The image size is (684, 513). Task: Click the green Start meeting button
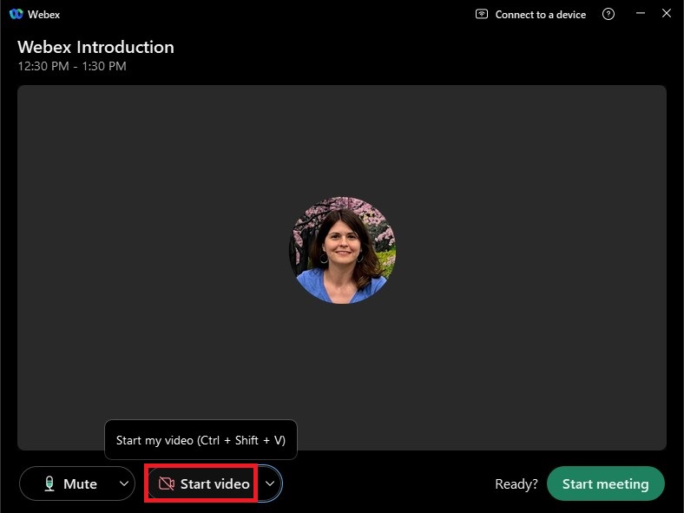coord(606,483)
